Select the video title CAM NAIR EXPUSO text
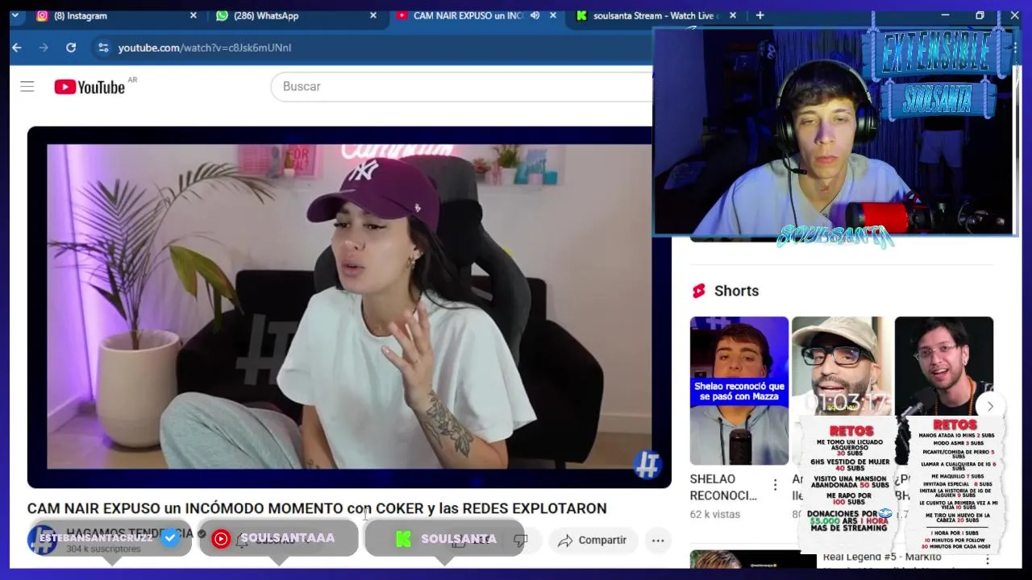 [317, 508]
